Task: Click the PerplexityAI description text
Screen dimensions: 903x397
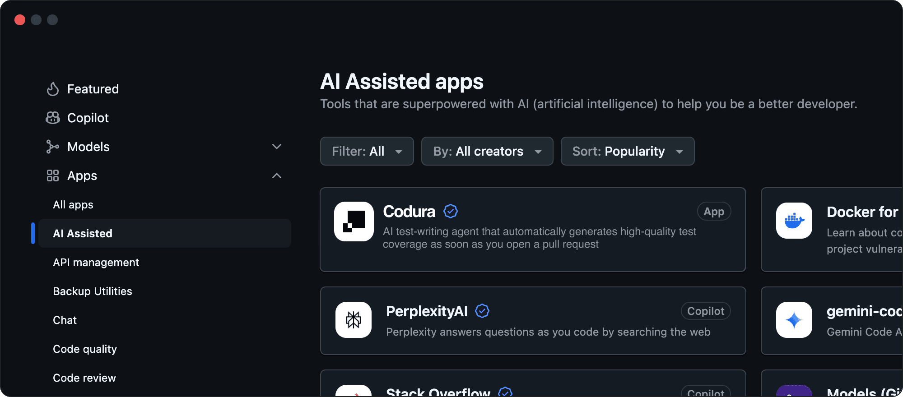Action: point(548,332)
